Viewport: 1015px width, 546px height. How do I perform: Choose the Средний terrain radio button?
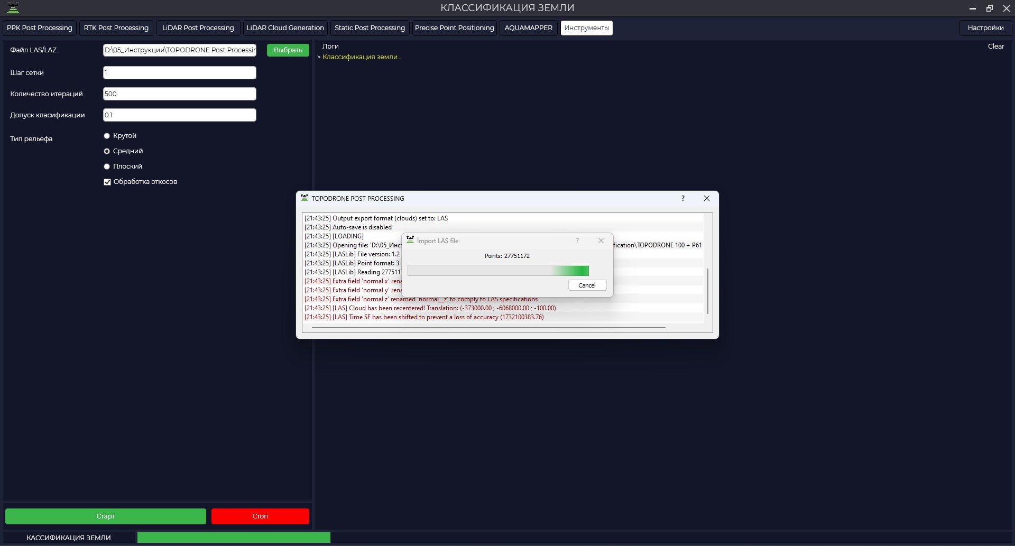pyautogui.click(x=107, y=151)
